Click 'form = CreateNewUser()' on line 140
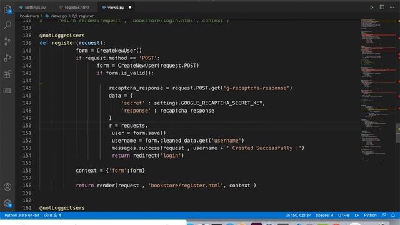 [109, 51]
